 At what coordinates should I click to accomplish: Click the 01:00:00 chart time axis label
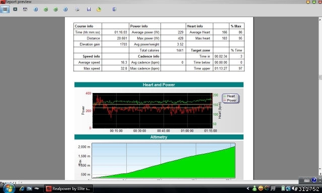(187, 131)
